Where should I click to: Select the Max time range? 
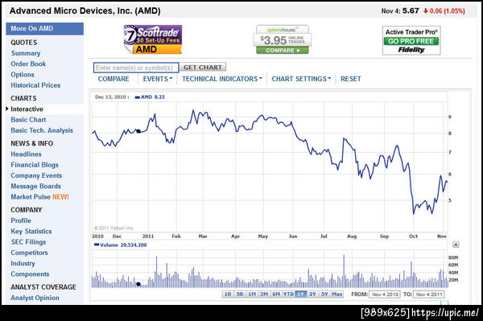pyautogui.click(x=337, y=294)
